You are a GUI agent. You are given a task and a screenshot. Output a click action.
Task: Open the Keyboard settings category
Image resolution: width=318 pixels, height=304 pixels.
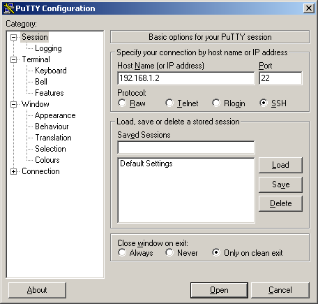tap(51, 71)
